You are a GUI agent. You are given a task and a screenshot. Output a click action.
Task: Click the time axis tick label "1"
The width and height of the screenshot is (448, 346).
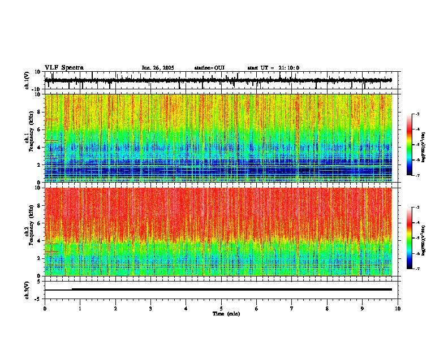(80, 309)
